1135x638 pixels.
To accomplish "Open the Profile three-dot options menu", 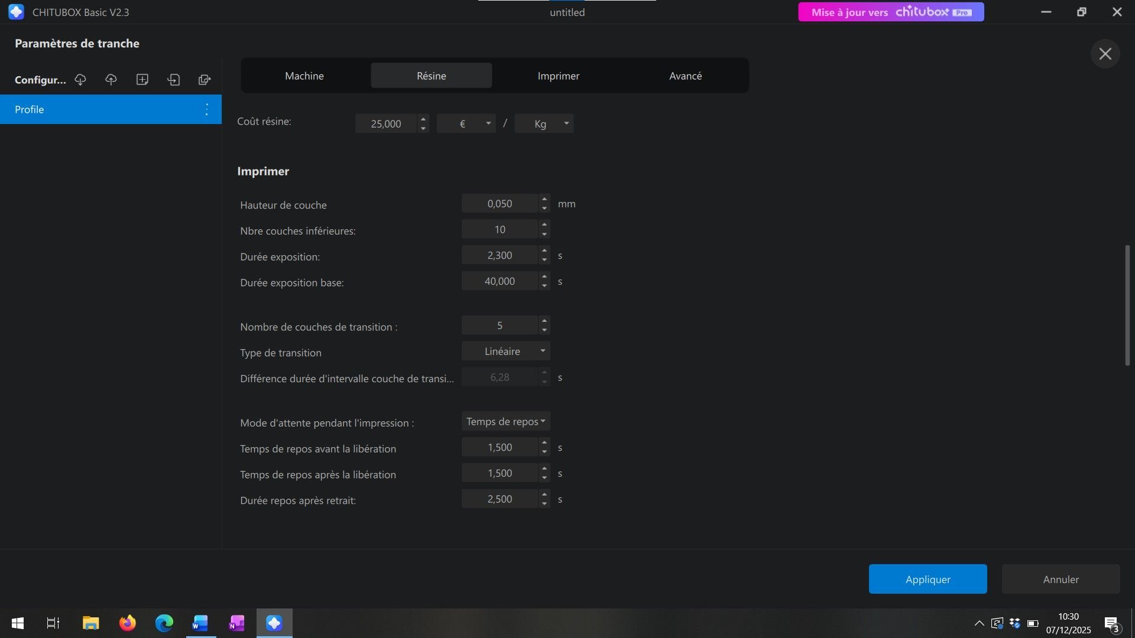I will point(206,109).
